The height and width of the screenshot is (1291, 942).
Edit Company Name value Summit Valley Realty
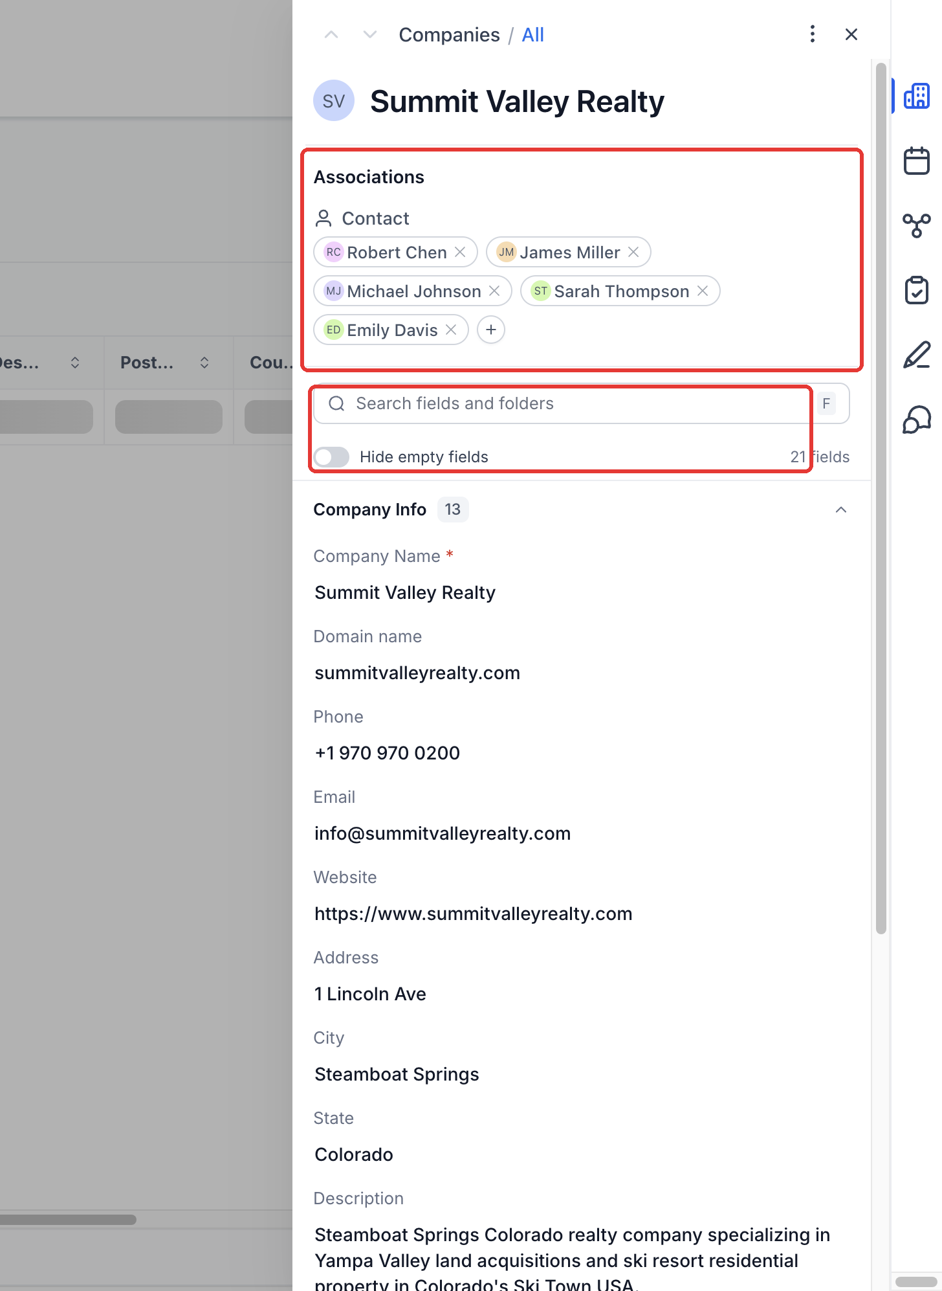[405, 592]
